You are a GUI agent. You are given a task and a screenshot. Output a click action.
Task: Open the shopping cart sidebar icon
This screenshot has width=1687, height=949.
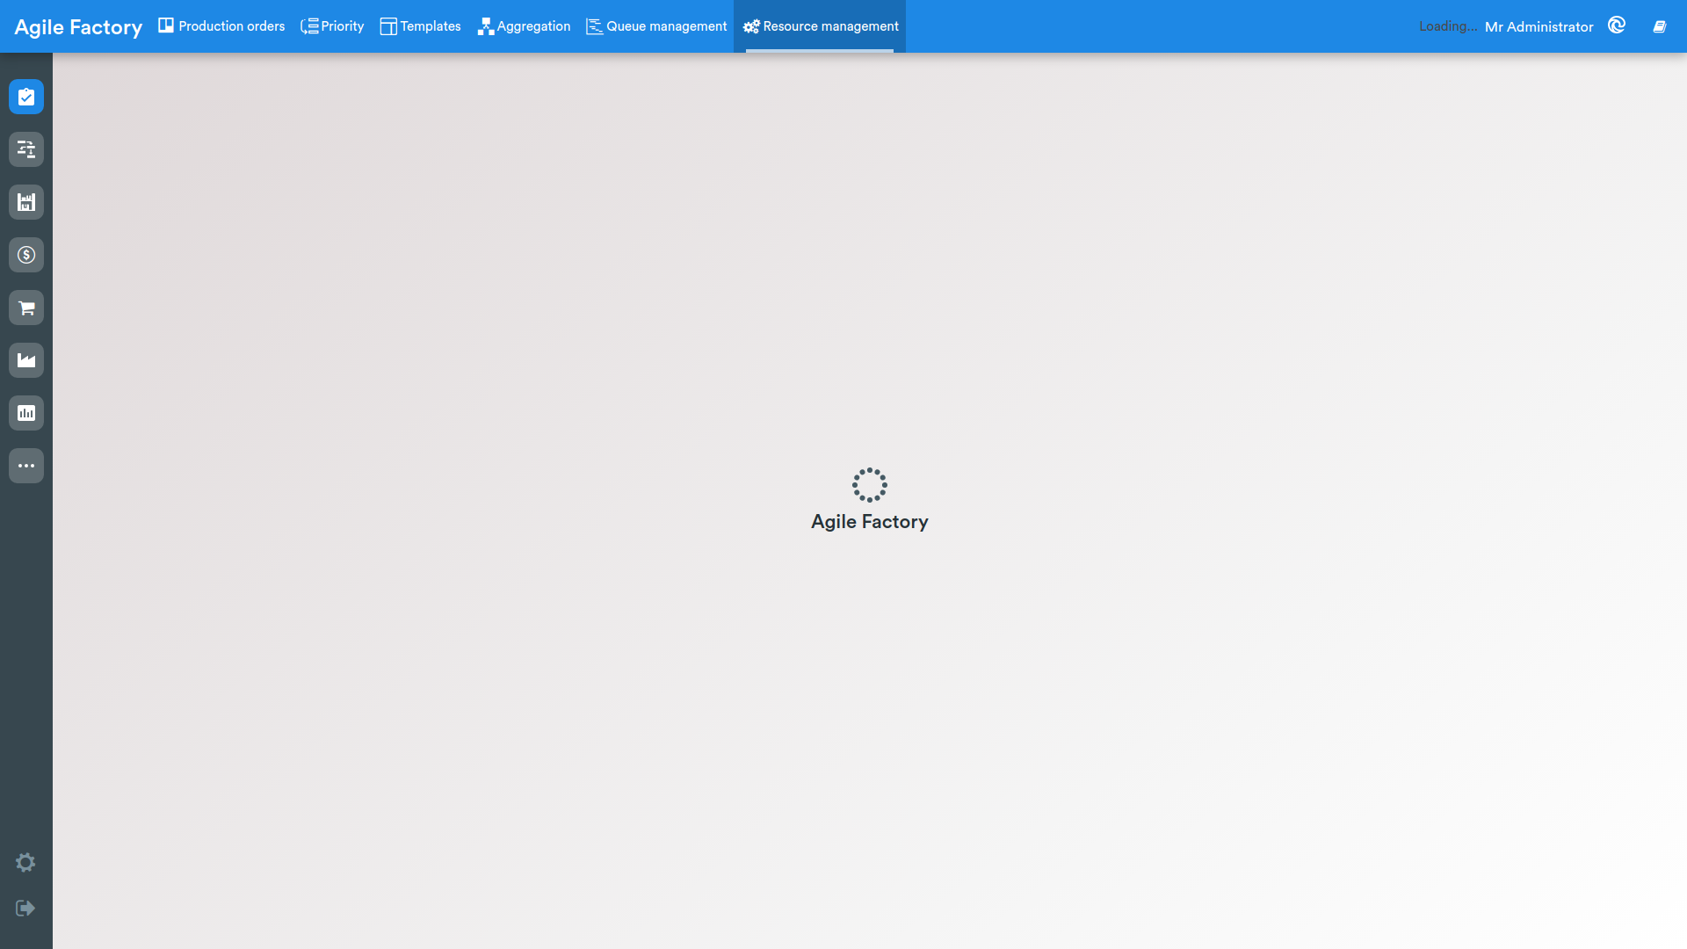[26, 308]
